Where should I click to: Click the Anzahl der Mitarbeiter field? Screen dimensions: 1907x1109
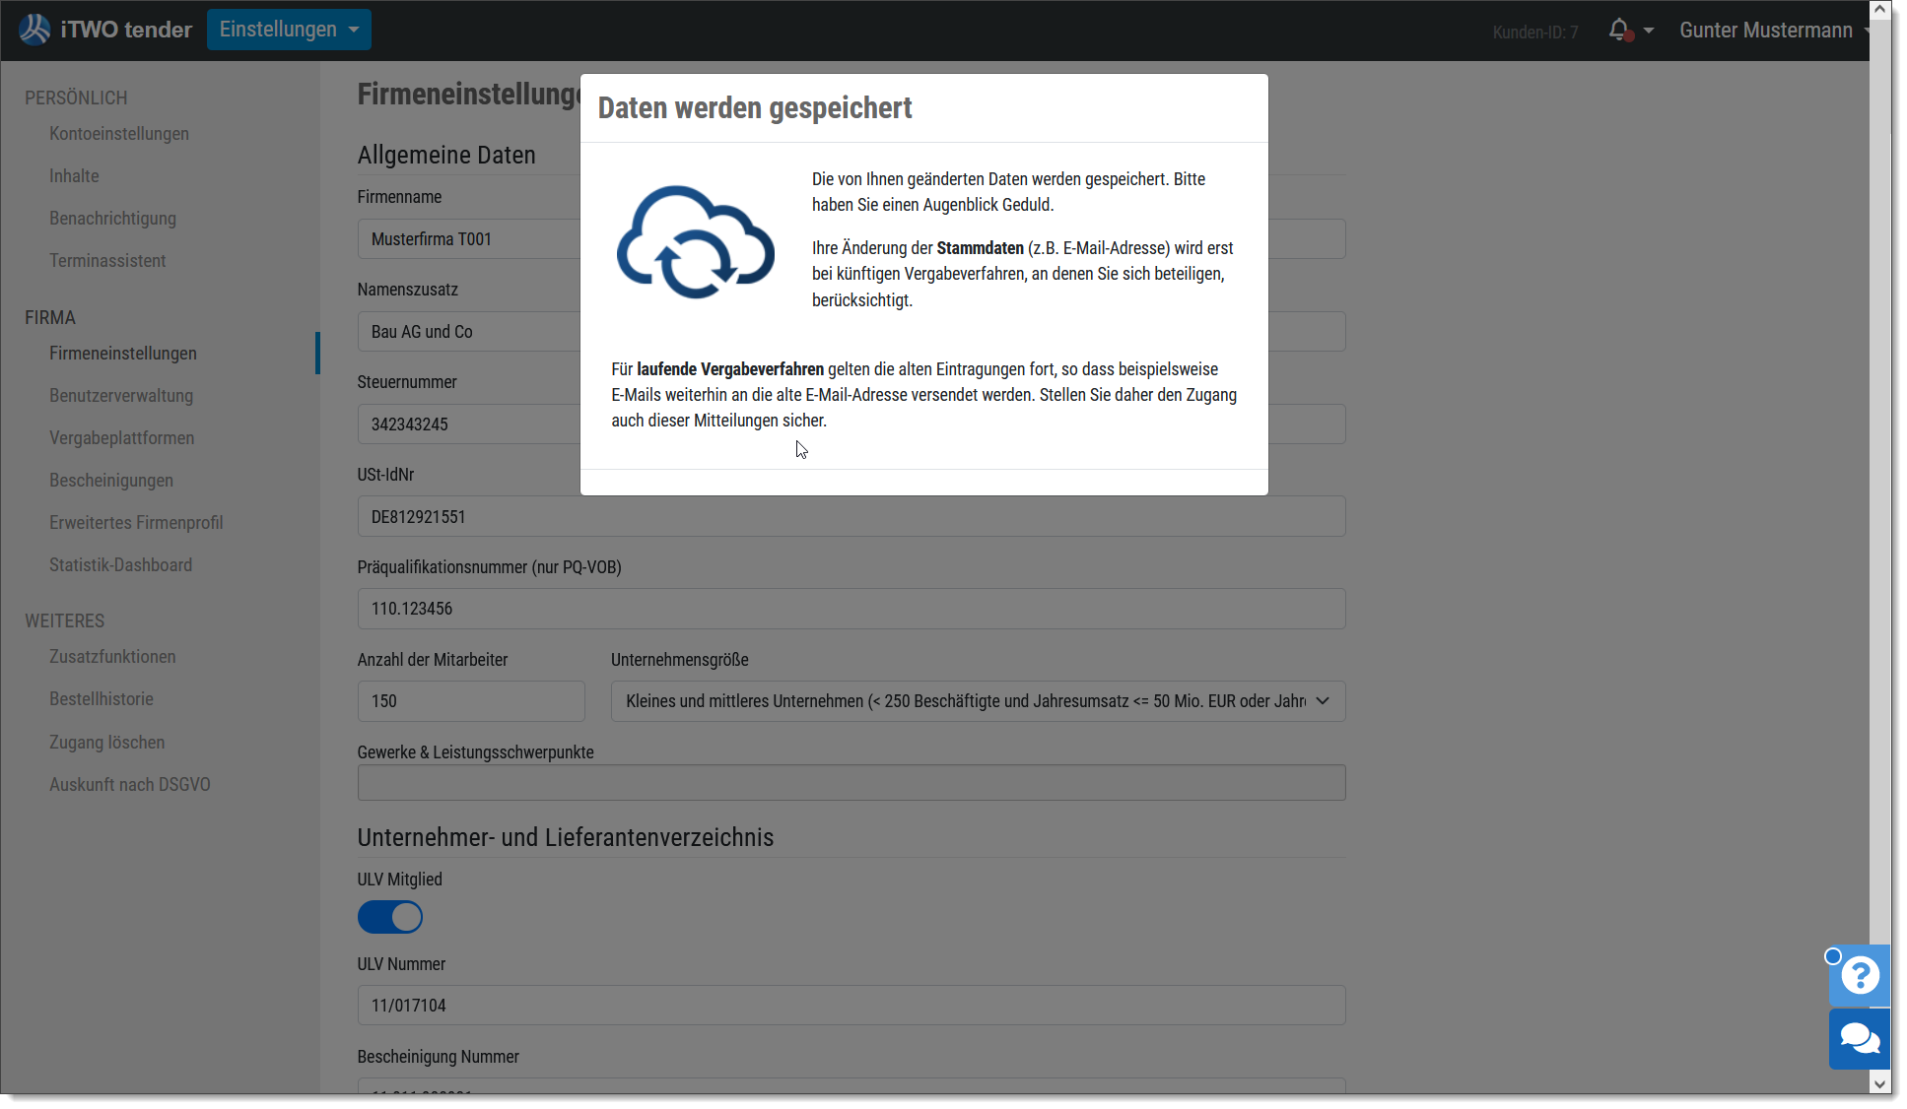click(x=471, y=701)
